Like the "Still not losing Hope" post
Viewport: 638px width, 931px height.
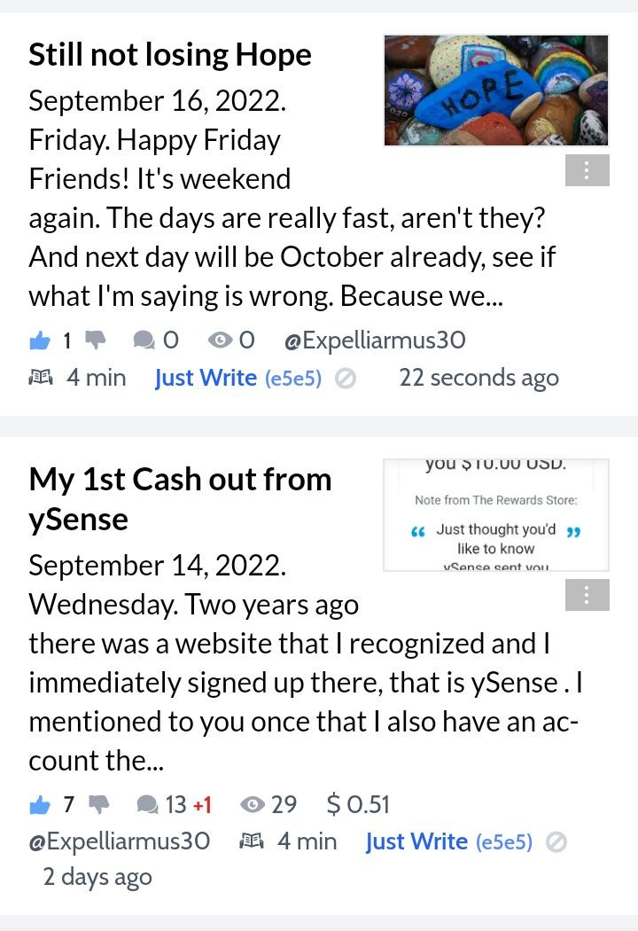pyautogui.click(x=40, y=340)
